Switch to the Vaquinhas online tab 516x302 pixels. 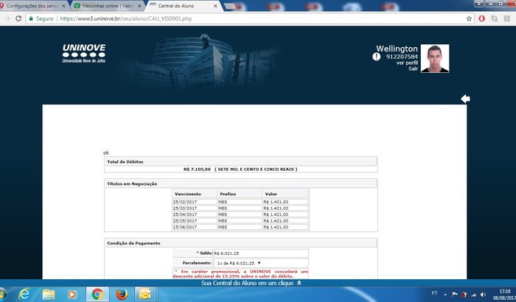tap(108, 6)
